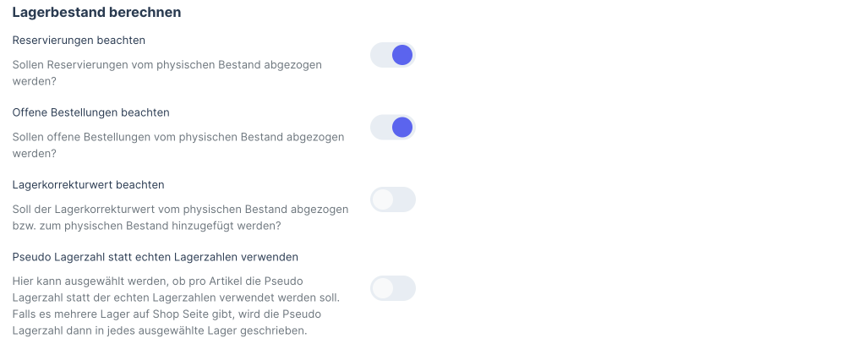Click the Lagerkorrekturwert beachten label
This screenshot has height=344, width=863.
[88, 184]
